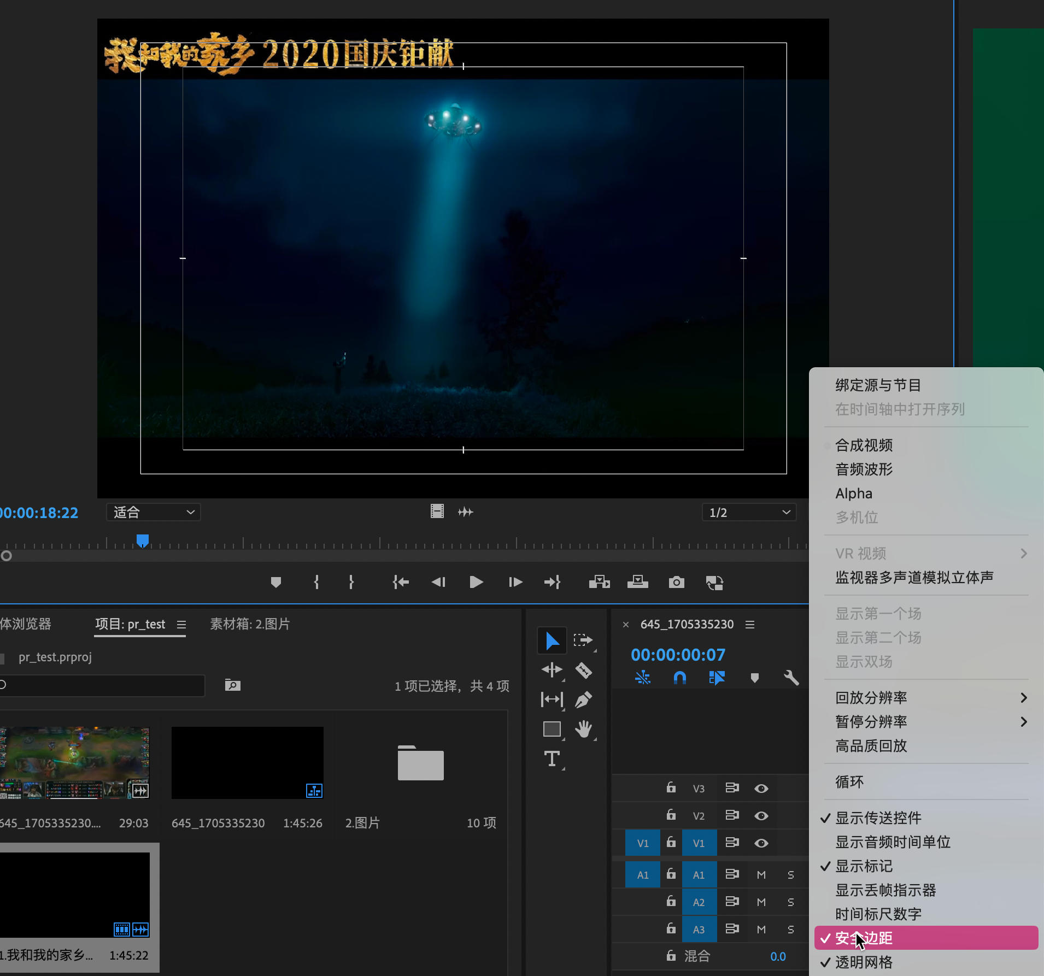Image resolution: width=1044 pixels, height=976 pixels.
Task: Step back one frame
Action: (x=438, y=583)
